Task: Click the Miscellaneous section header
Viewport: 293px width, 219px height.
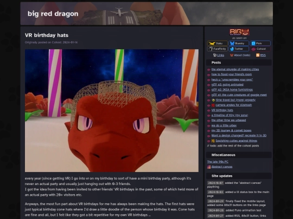Action: 239,155
